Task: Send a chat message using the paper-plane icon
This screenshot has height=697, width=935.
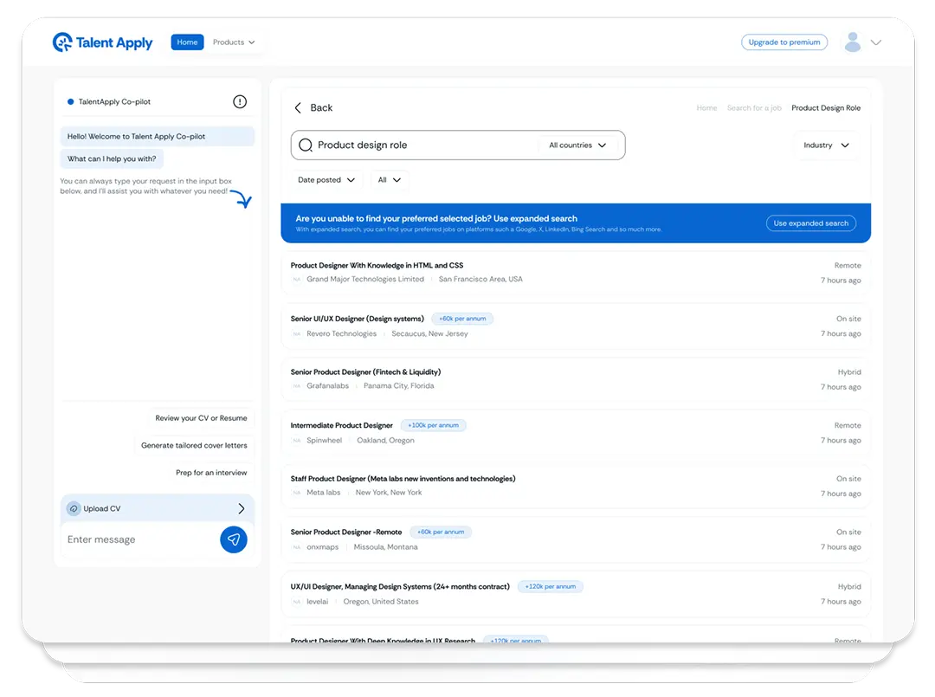Action: 233,539
